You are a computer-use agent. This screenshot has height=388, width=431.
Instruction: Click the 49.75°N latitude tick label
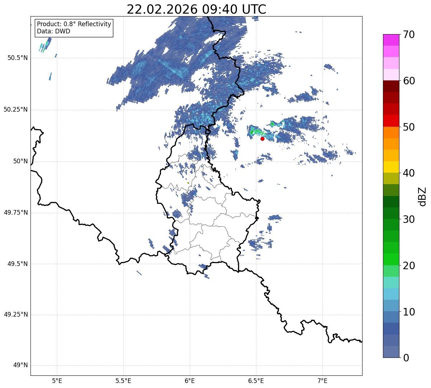(x=16, y=212)
